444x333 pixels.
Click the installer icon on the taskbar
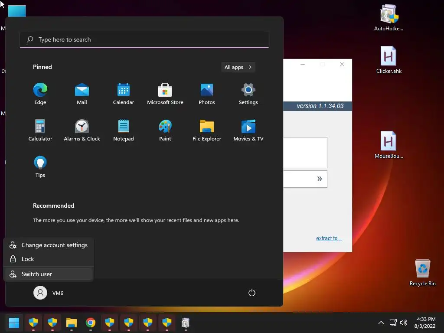[186, 323]
